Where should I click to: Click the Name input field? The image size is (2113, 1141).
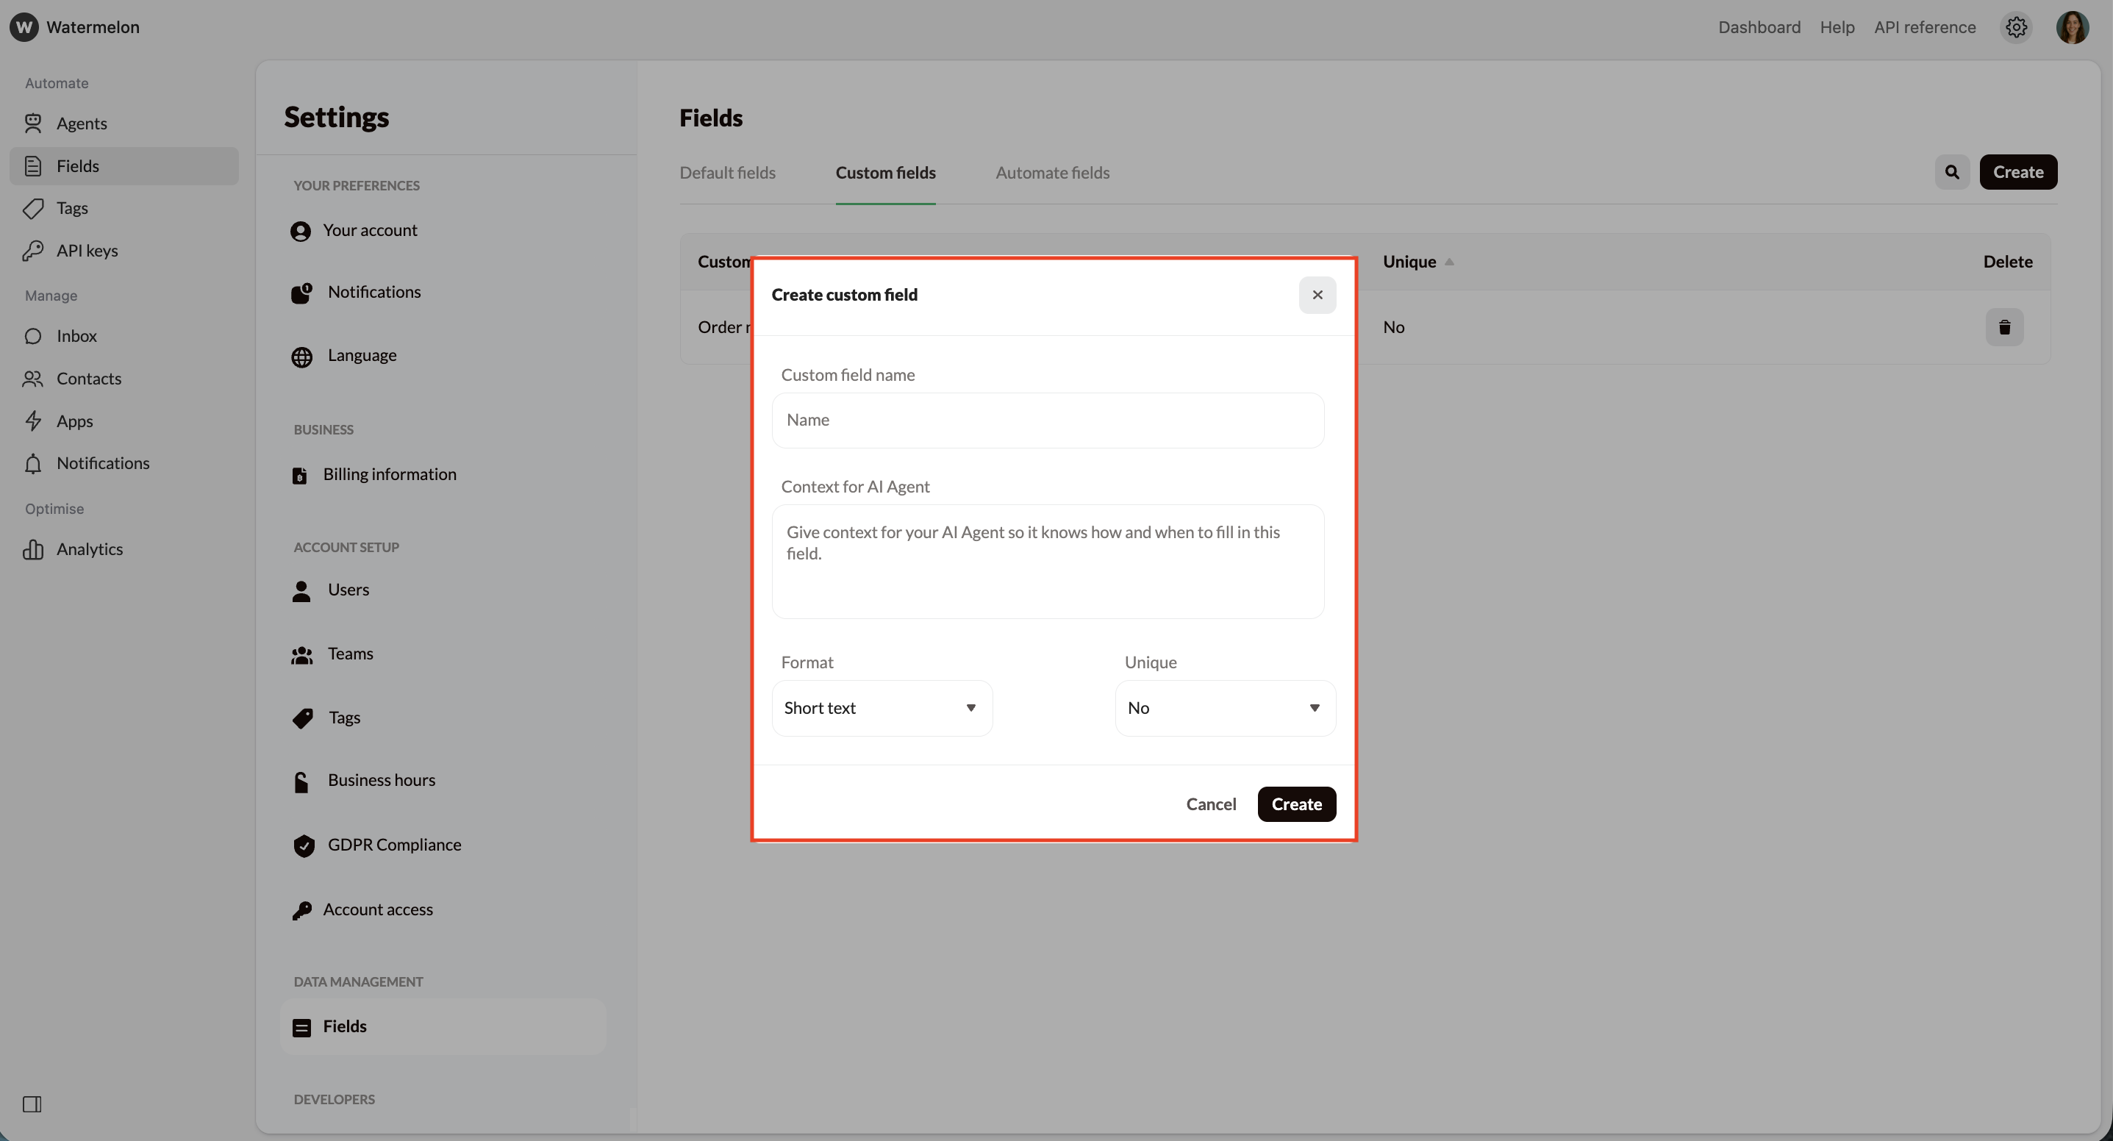tap(1048, 420)
